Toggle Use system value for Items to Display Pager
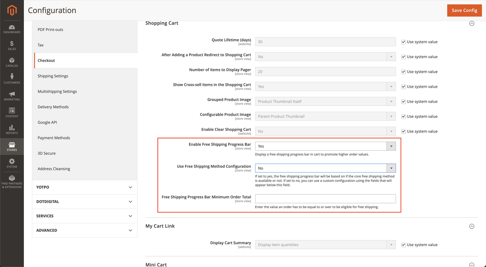The width and height of the screenshot is (486, 267). tap(404, 71)
